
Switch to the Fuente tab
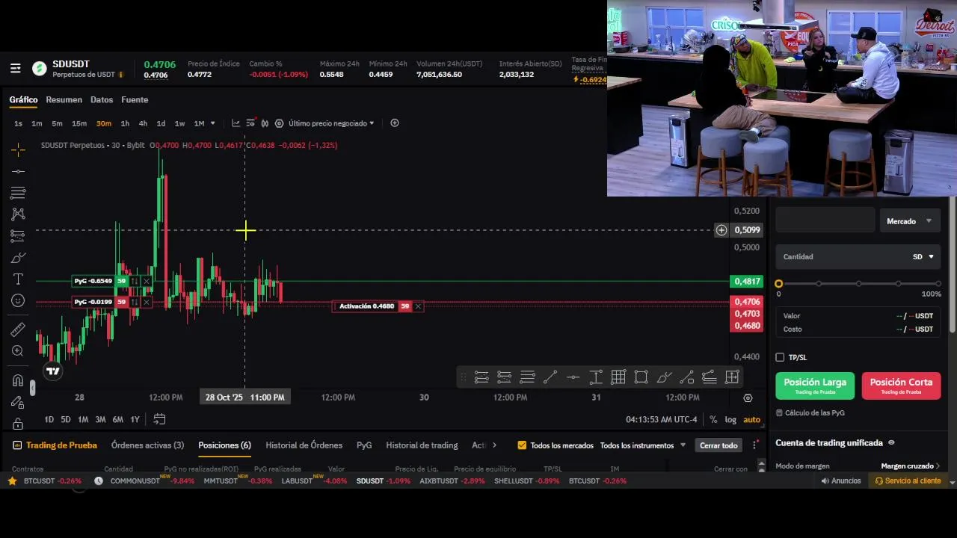(135, 100)
